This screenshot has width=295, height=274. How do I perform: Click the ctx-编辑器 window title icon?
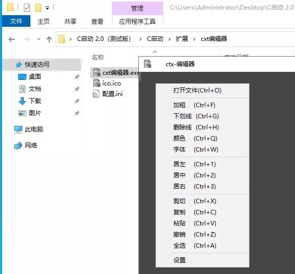(x=147, y=64)
